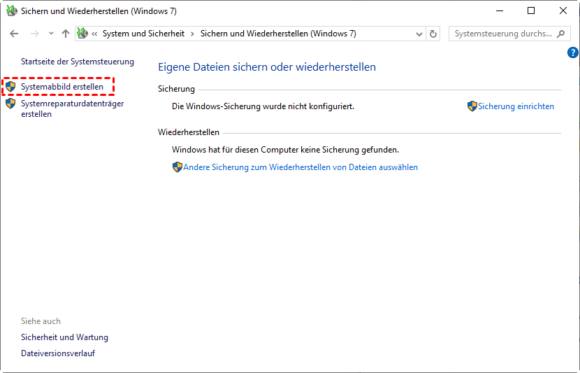
Task: Click the shield icon beside Systemabbild erstellen
Action: pyautogui.click(x=10, y=87)
